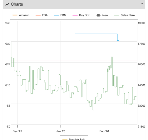Click the Jan '26 axis label
Image resolution: width=148 pixels, height=140 pixels.
point(61,131)
